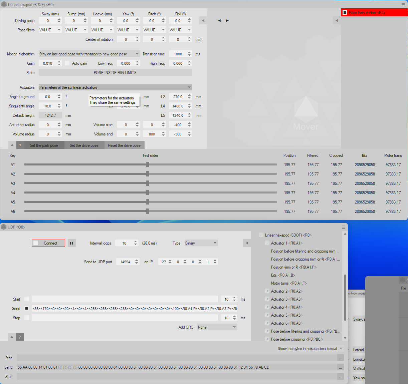Change the Type from Binary via its dropdown
The image size is (408, 384).
pyautogui.click(x=201, y=243)
